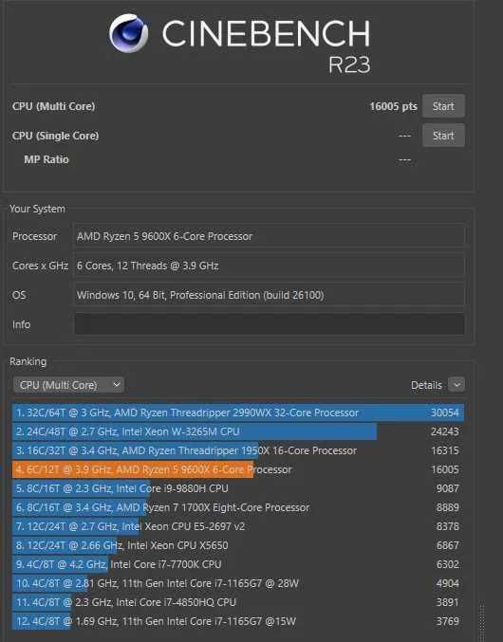Click the 16005 pts multi core score

coord(393,106)
